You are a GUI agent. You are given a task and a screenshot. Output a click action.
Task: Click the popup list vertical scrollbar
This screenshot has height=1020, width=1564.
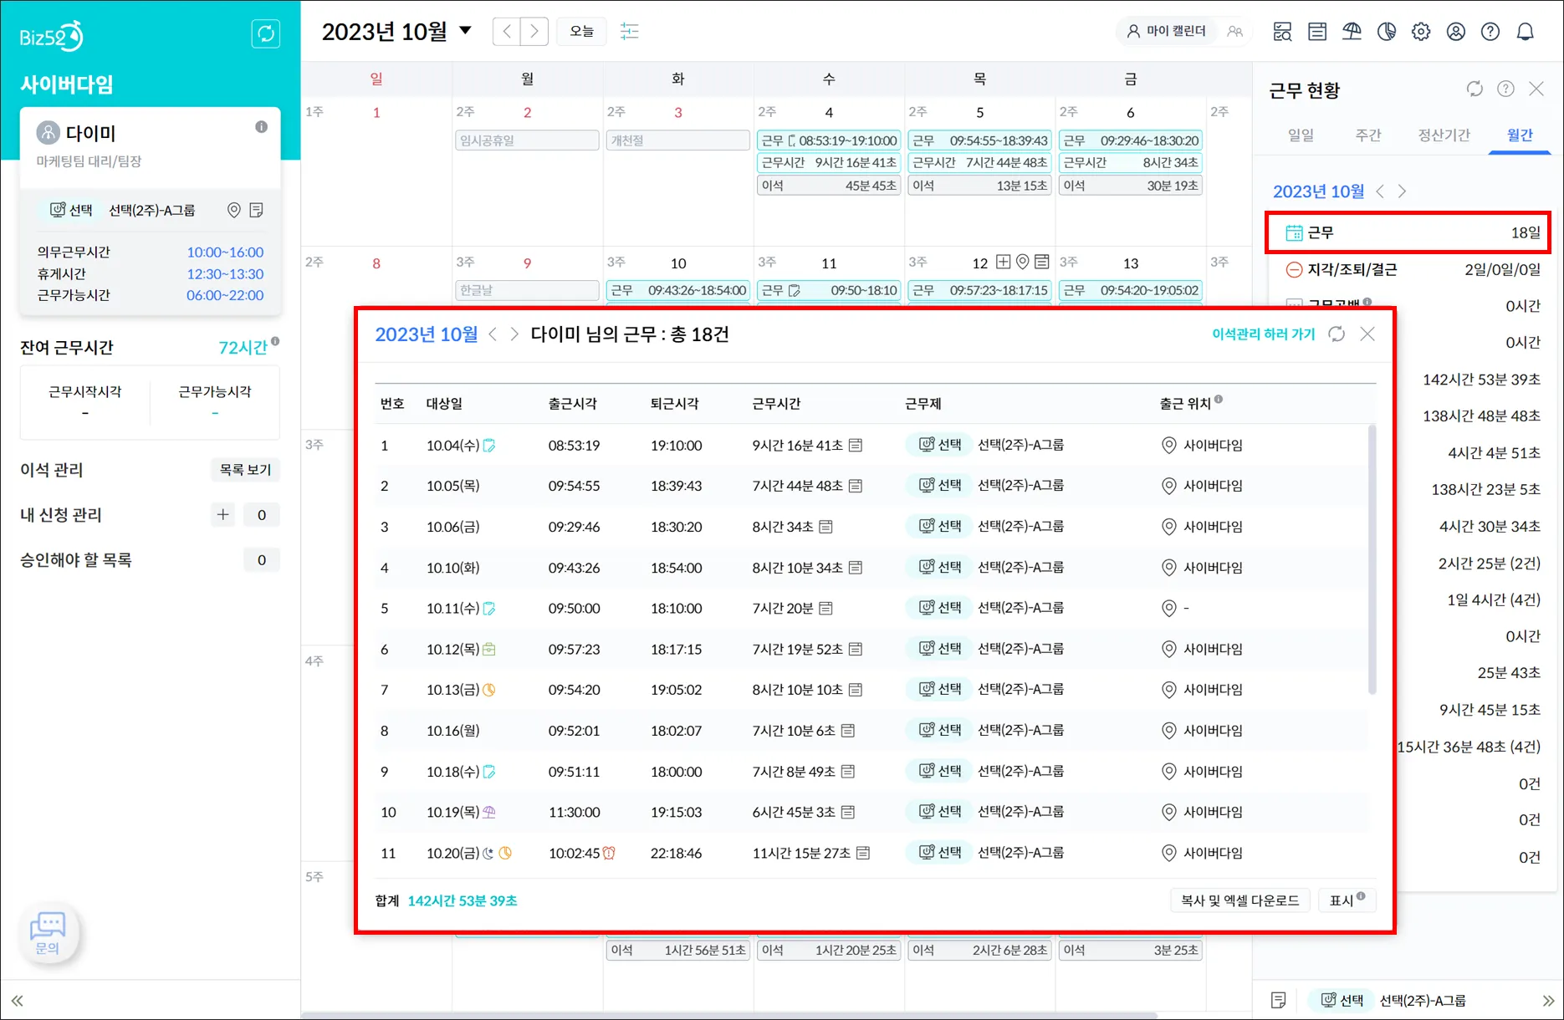tap(1372, 560)
